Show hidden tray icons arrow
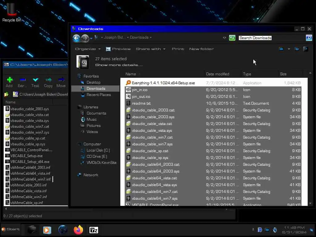 pyautogui.click(x=253, y=230)
